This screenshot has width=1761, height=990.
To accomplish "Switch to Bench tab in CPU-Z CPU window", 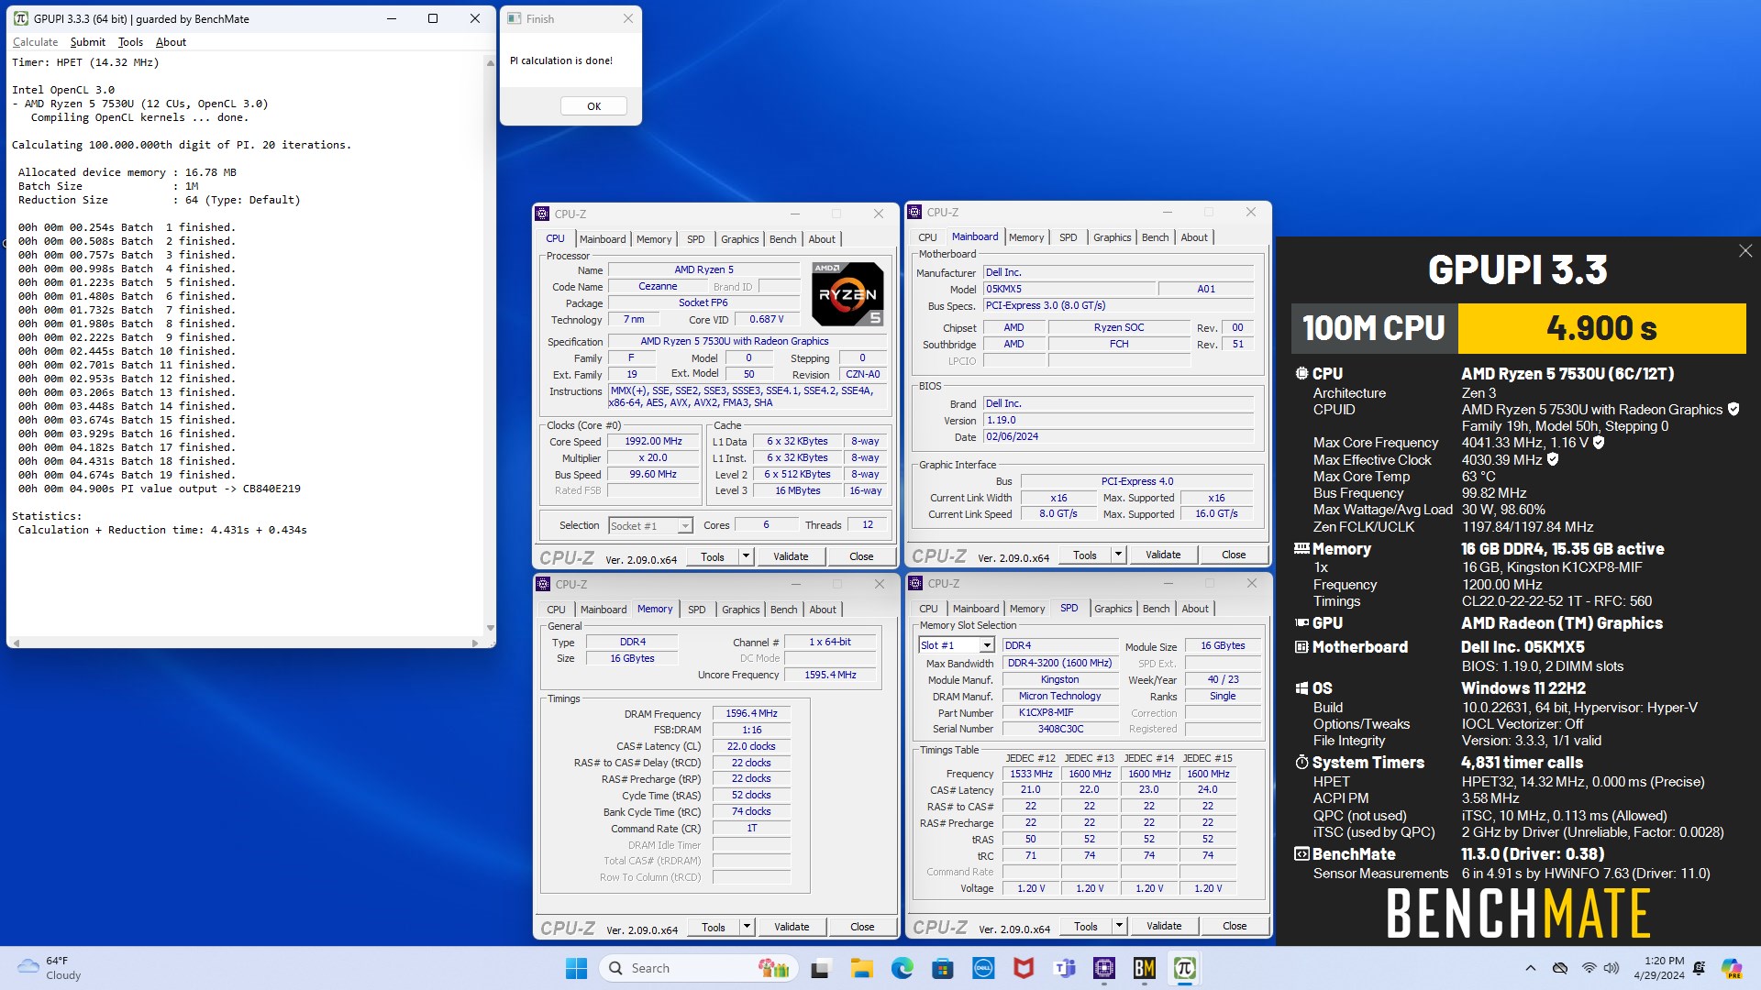I will pos(782,239).
